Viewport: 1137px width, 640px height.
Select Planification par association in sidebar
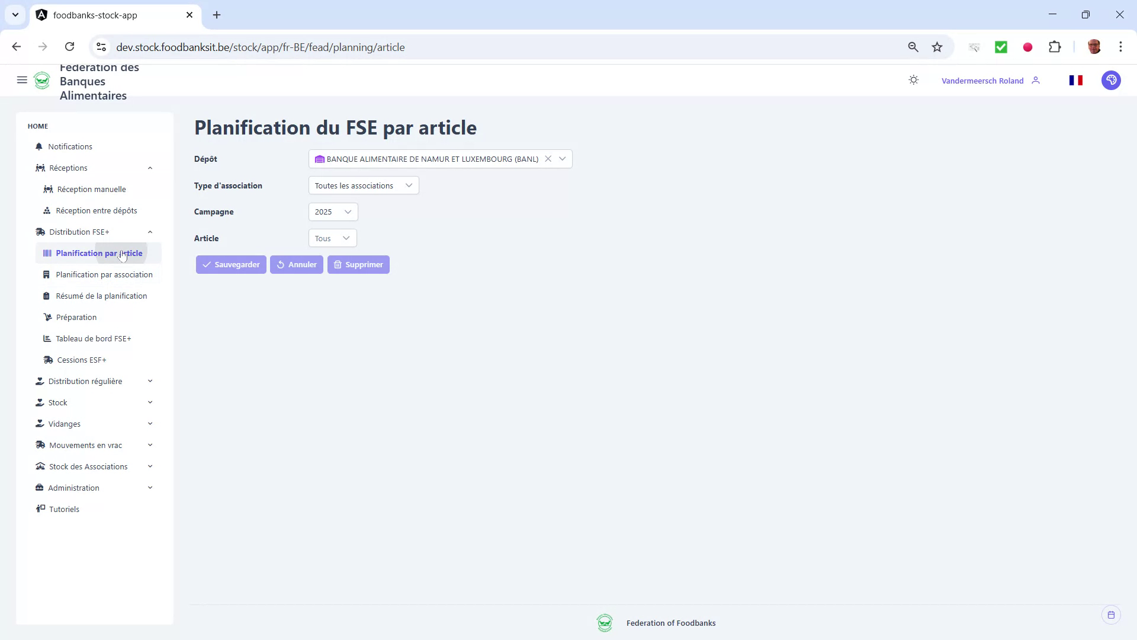104,274
